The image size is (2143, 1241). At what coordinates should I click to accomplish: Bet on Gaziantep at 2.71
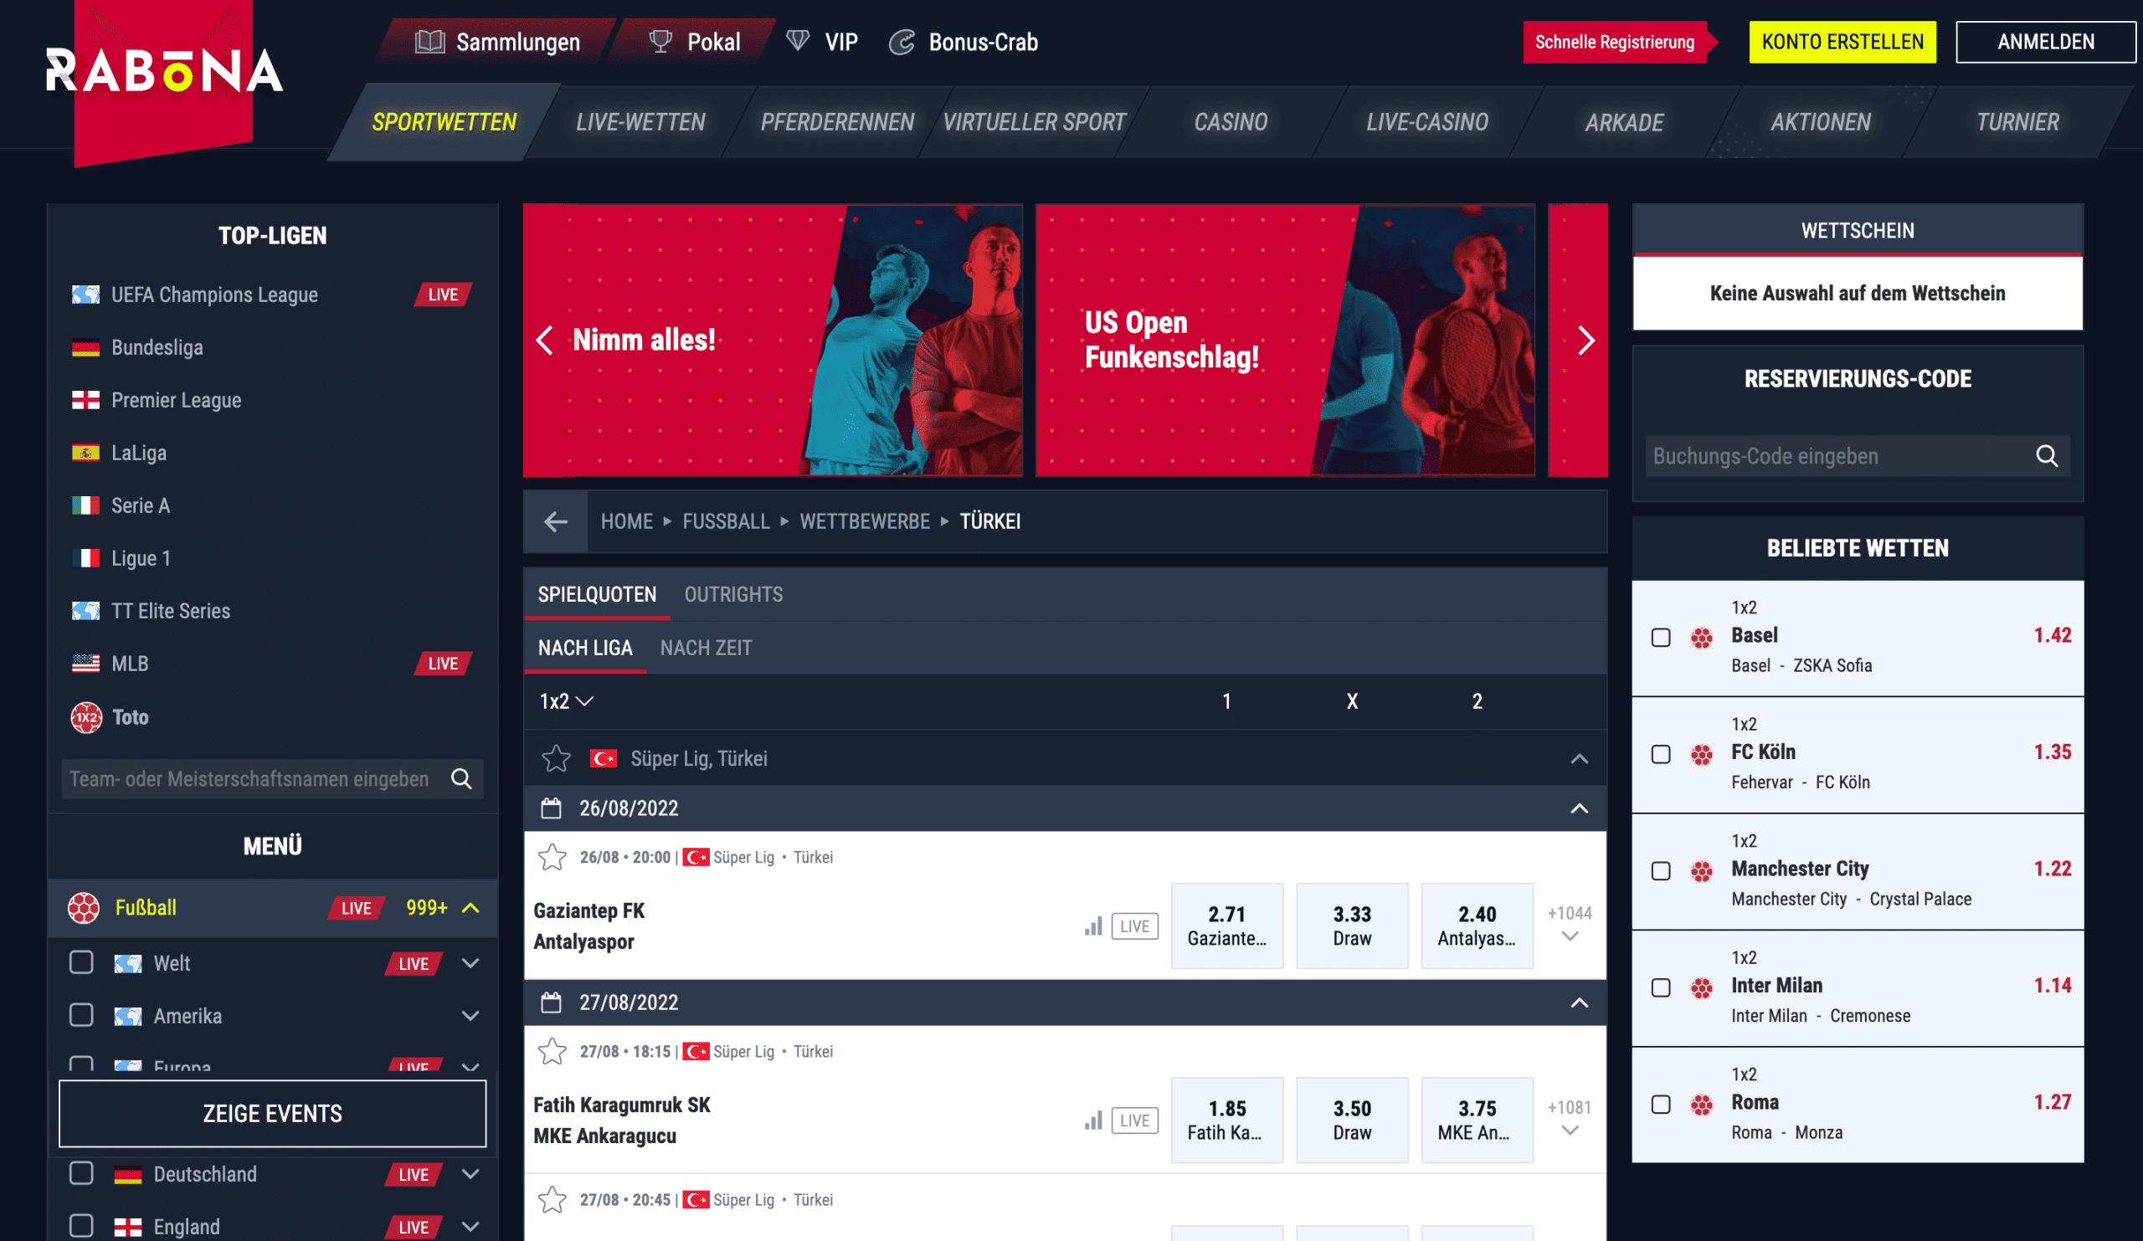tap(1226, 925)
